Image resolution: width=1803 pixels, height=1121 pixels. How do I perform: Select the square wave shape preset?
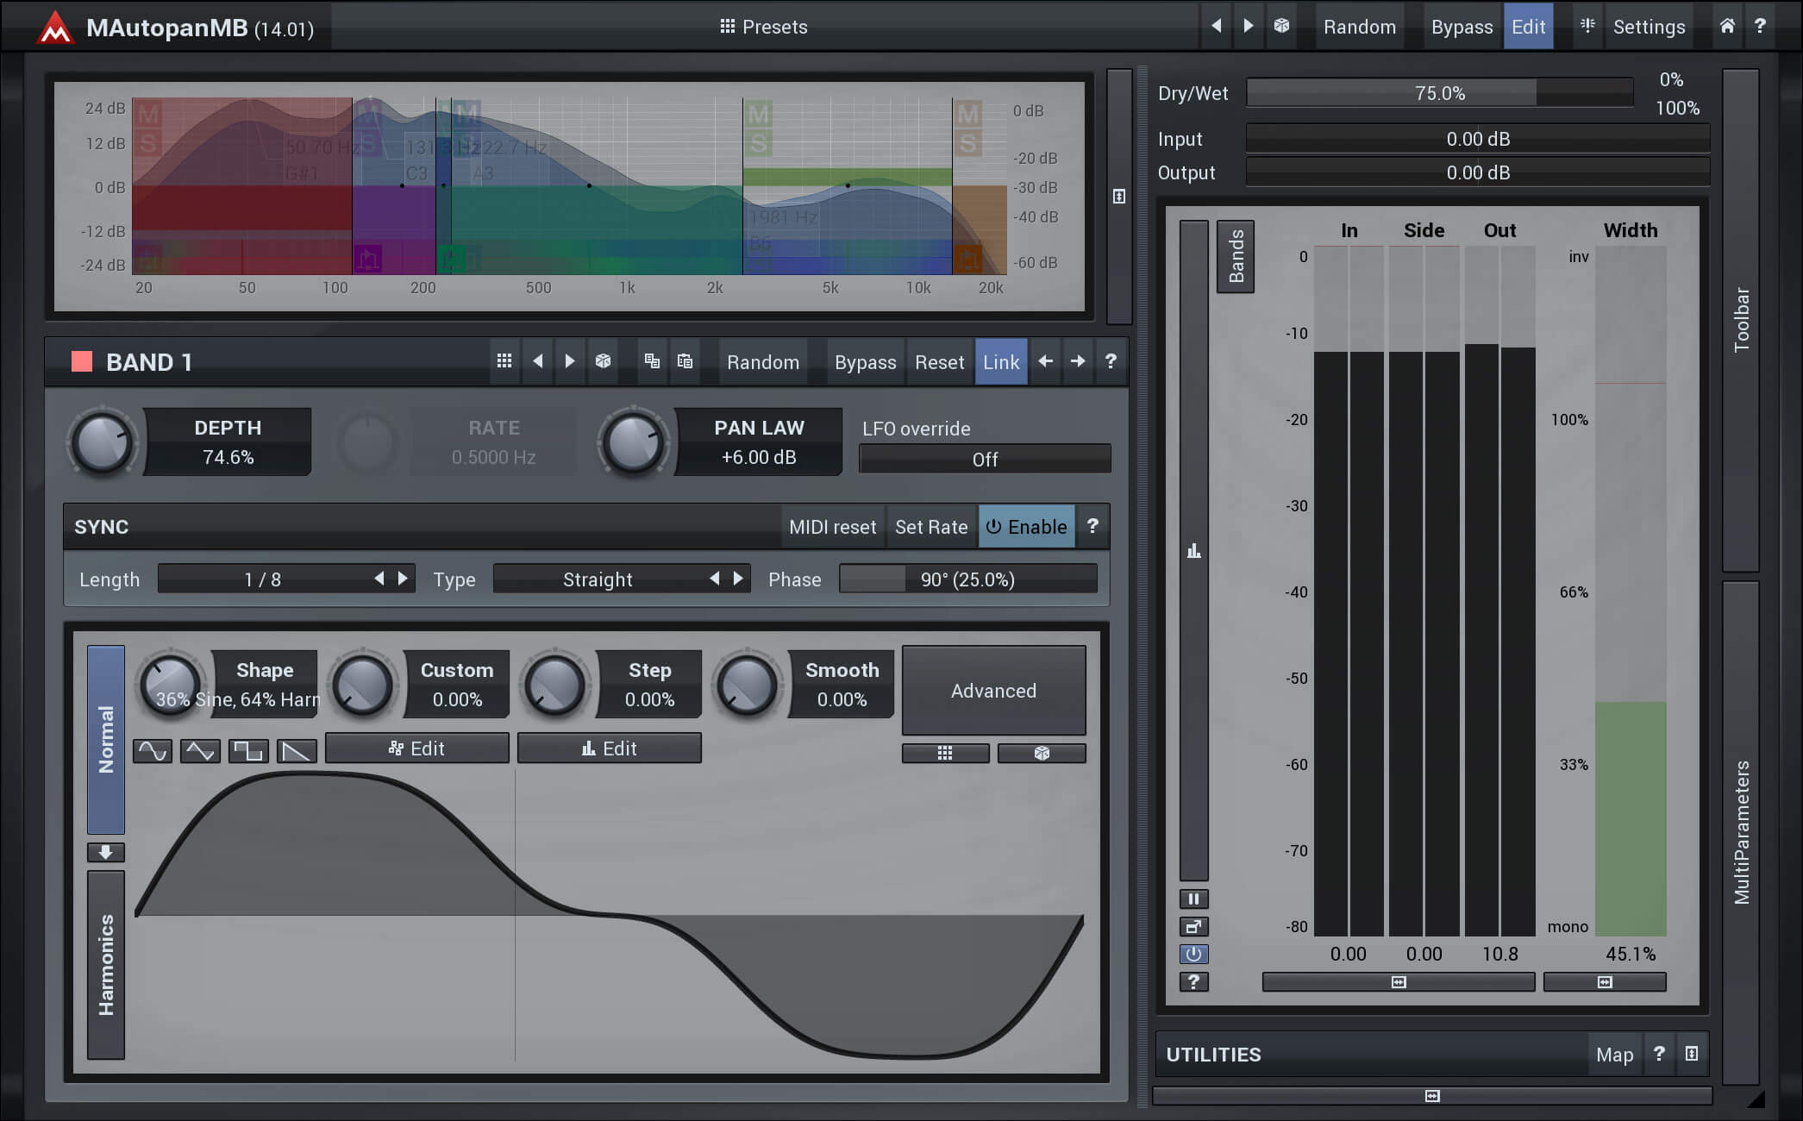pyautogui.click(x=248, y=751)
